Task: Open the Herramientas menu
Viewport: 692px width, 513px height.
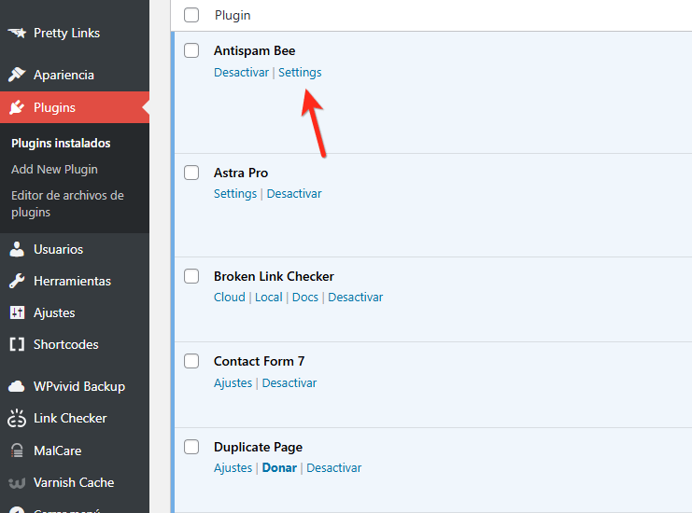Action: (x=75, y=281)
